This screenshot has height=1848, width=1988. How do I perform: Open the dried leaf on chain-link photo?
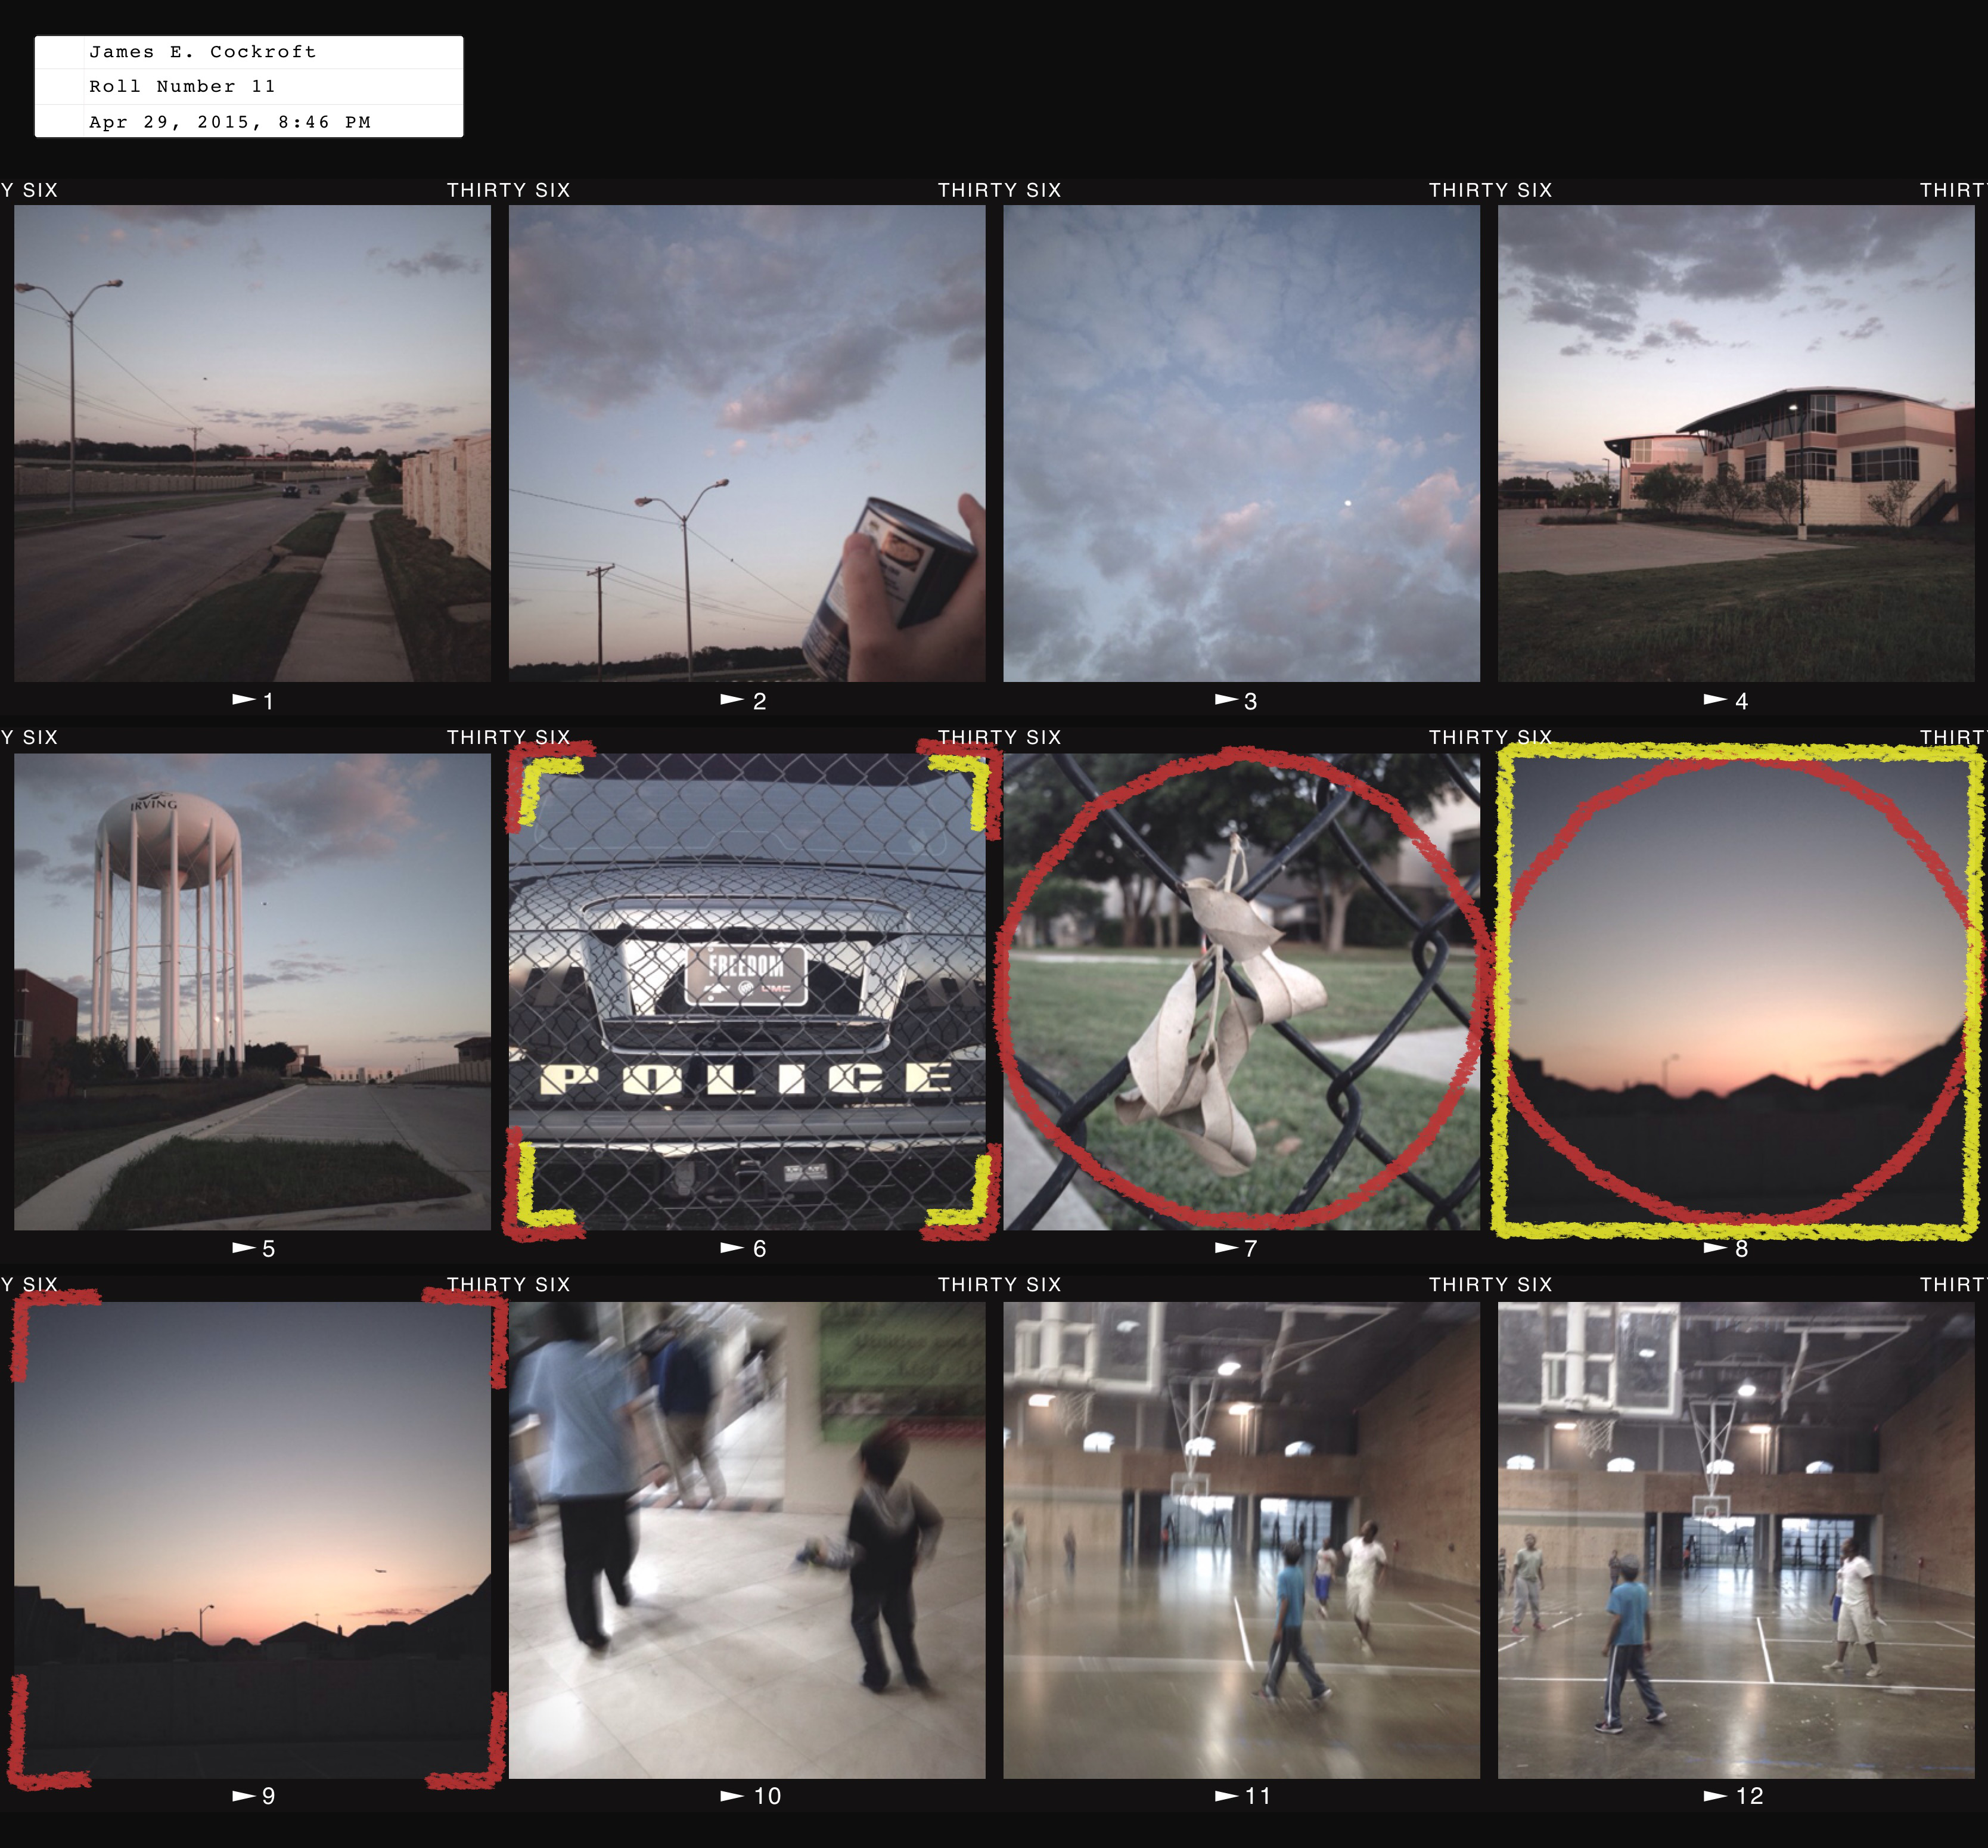(x=1240, y=991)
